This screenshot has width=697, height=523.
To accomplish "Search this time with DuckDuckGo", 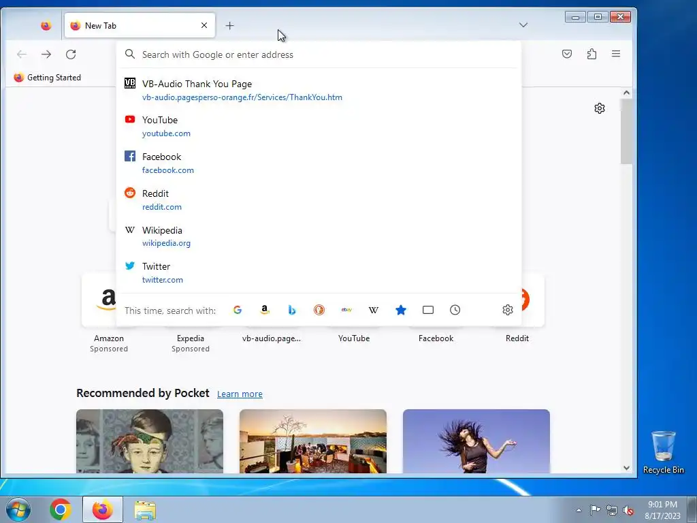I will coord(319,310).
